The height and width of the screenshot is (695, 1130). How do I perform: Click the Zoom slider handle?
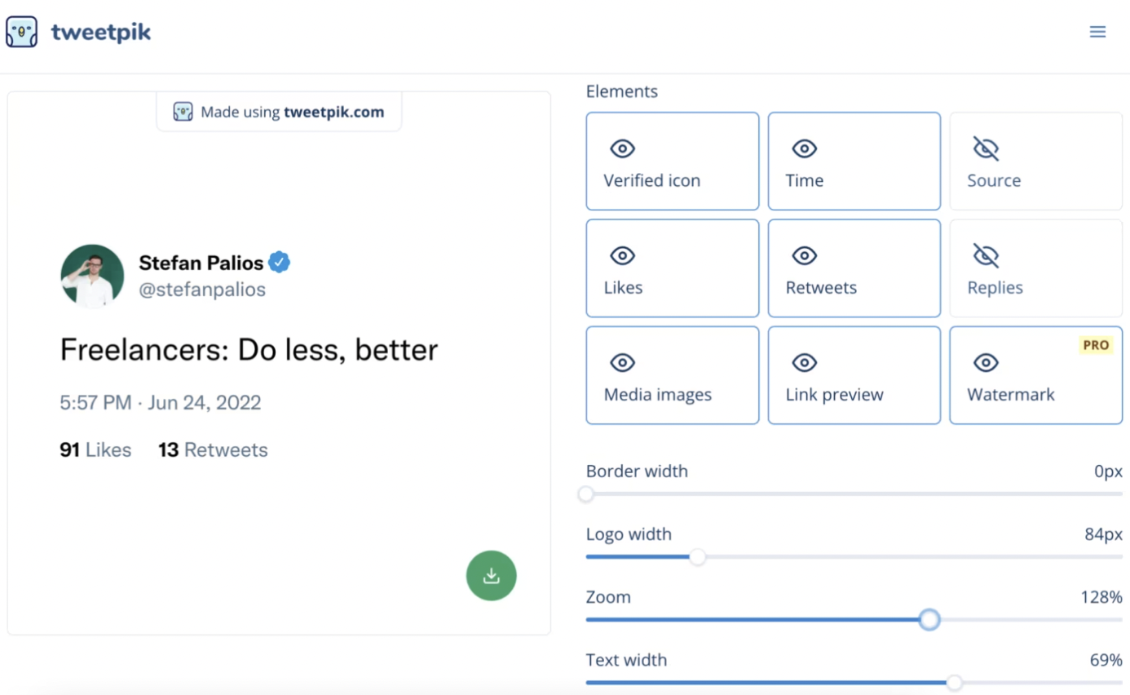point(929,620)
